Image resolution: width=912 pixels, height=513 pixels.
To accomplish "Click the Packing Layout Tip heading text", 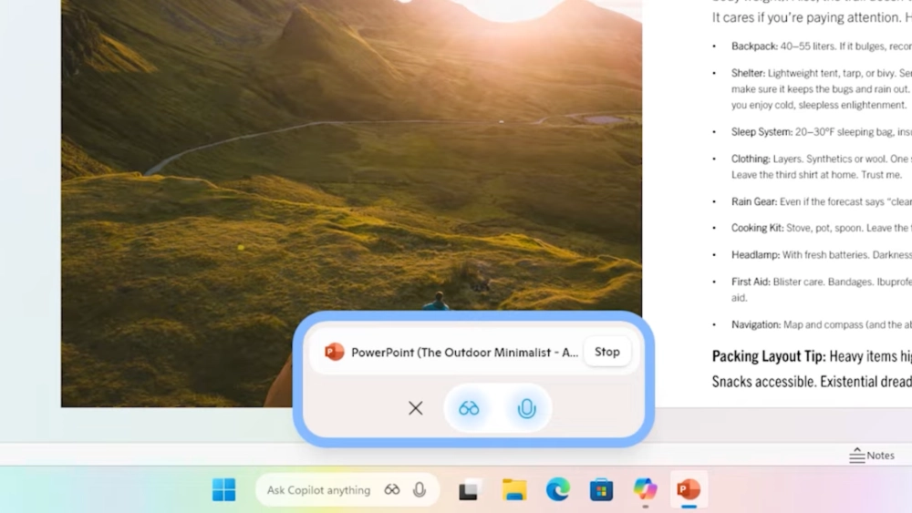I will (x=757, y=356).
